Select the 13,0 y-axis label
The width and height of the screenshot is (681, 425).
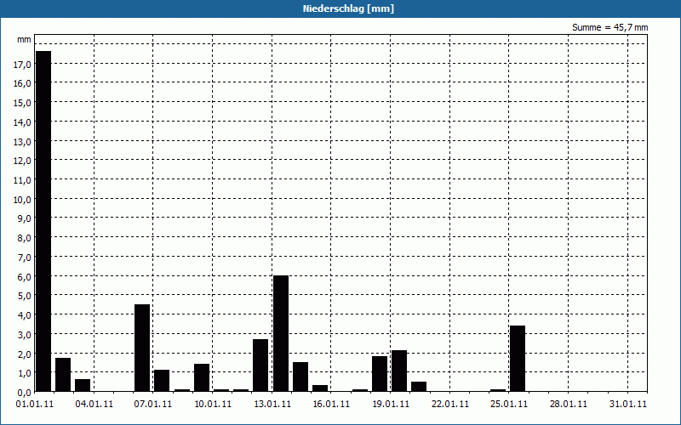[x=22, y=142]
